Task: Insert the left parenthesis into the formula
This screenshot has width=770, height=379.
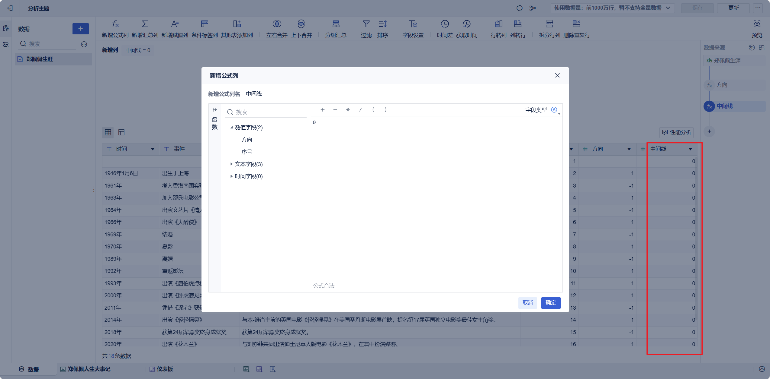Action: click(373, 110)
